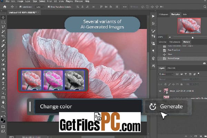Click the Change color prompt field
Image resolution: width=207 pixels, height=138 pixels.
88,107
